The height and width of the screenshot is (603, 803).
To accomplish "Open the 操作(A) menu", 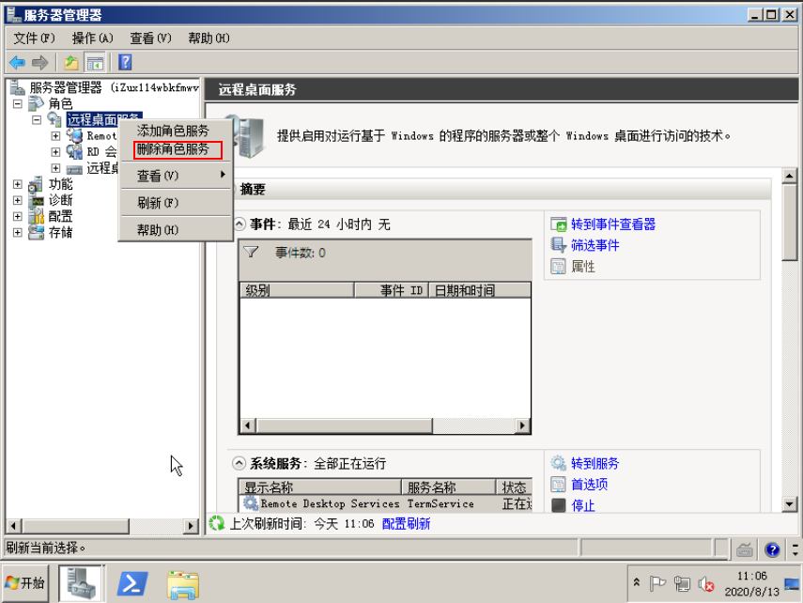I will [93, 38].
